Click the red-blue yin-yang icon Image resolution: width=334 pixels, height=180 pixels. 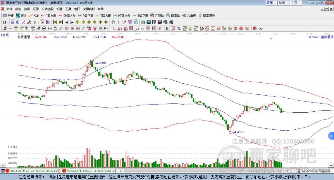[254, 28]
